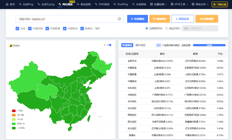The height and width of the screenshot is (140, 232).
Task: Click the red >10s legend swatch
Action: point(14,111)
